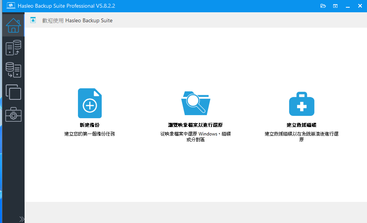
Task: Click 建立救援磁碟以在系統崩潰後進行還原 description
Action: point(301,137)
